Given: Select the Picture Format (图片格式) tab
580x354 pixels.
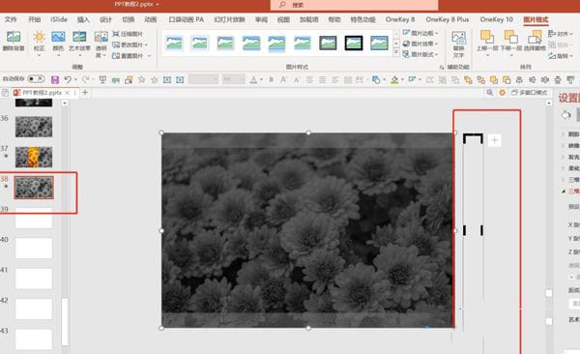Looking at the screenshot, I should click(536, 19).
